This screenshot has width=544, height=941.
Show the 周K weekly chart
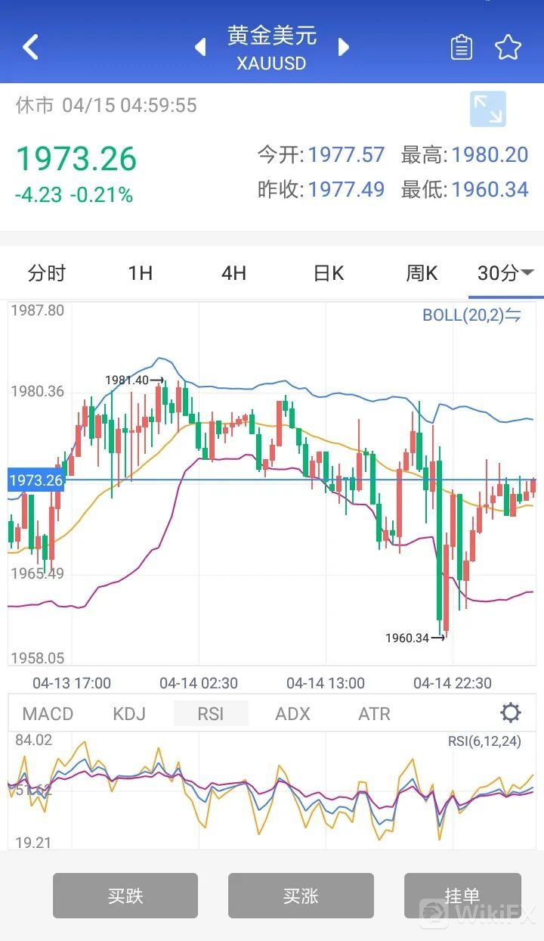point(422,273)
